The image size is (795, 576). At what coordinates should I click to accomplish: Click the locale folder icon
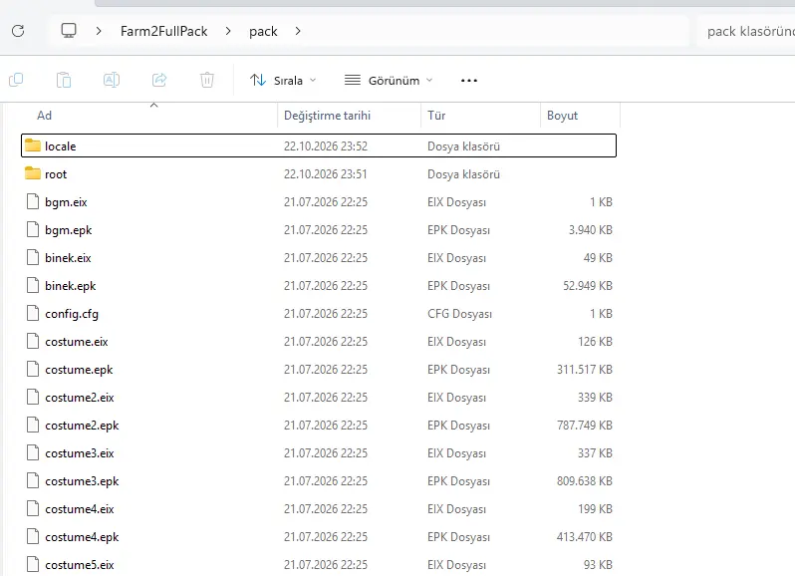(x=33, y=145)
